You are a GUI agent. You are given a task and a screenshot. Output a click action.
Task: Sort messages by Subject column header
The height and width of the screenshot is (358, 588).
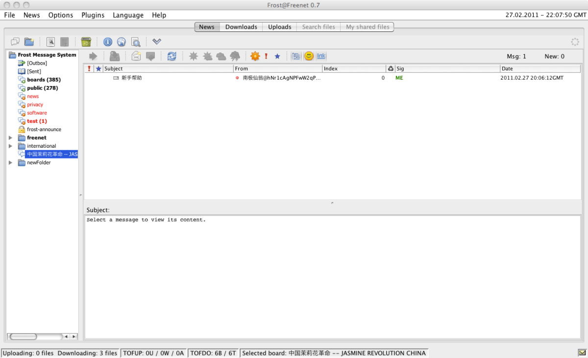click(168, 68)
